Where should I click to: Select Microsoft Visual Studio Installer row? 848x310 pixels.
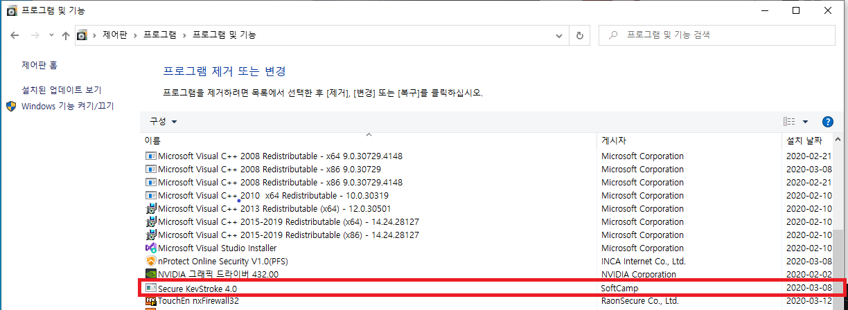coord(488,248)
